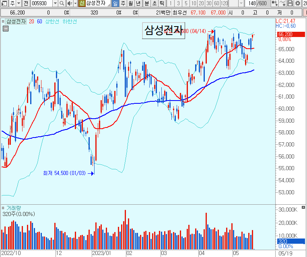Select interval button 120
The image size is (307, 257).
click(x=224, y=3)
